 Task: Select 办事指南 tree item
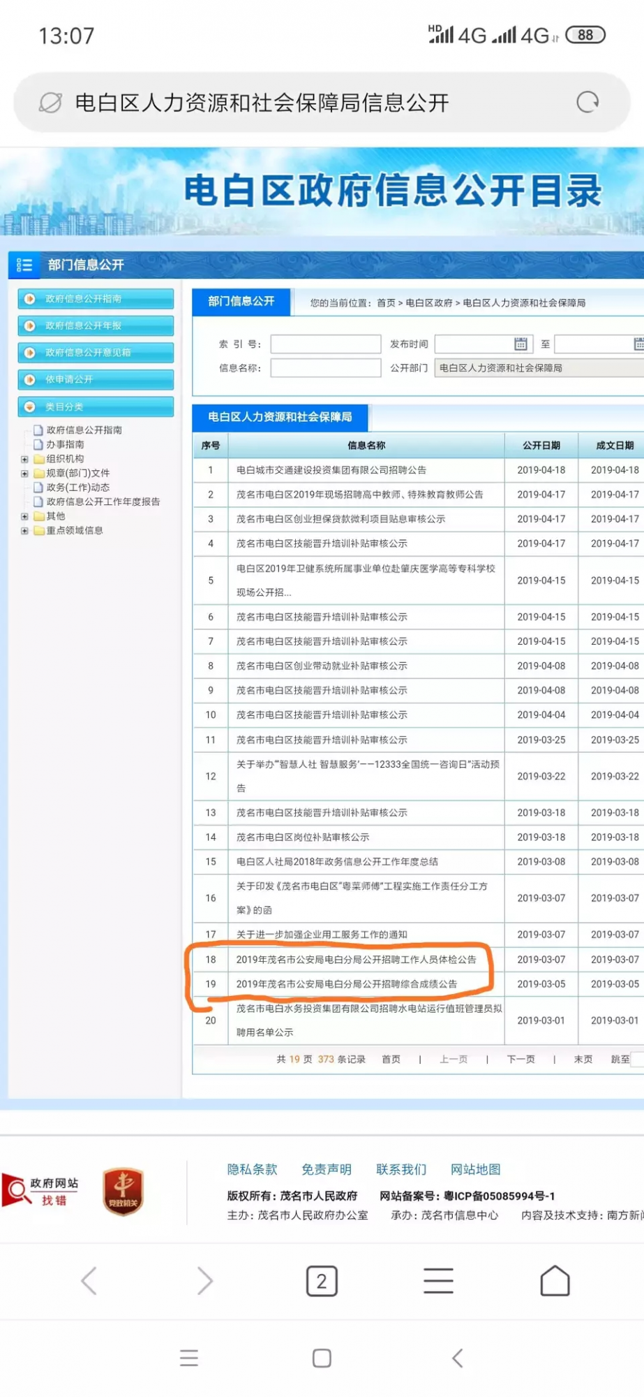(65, 444)
